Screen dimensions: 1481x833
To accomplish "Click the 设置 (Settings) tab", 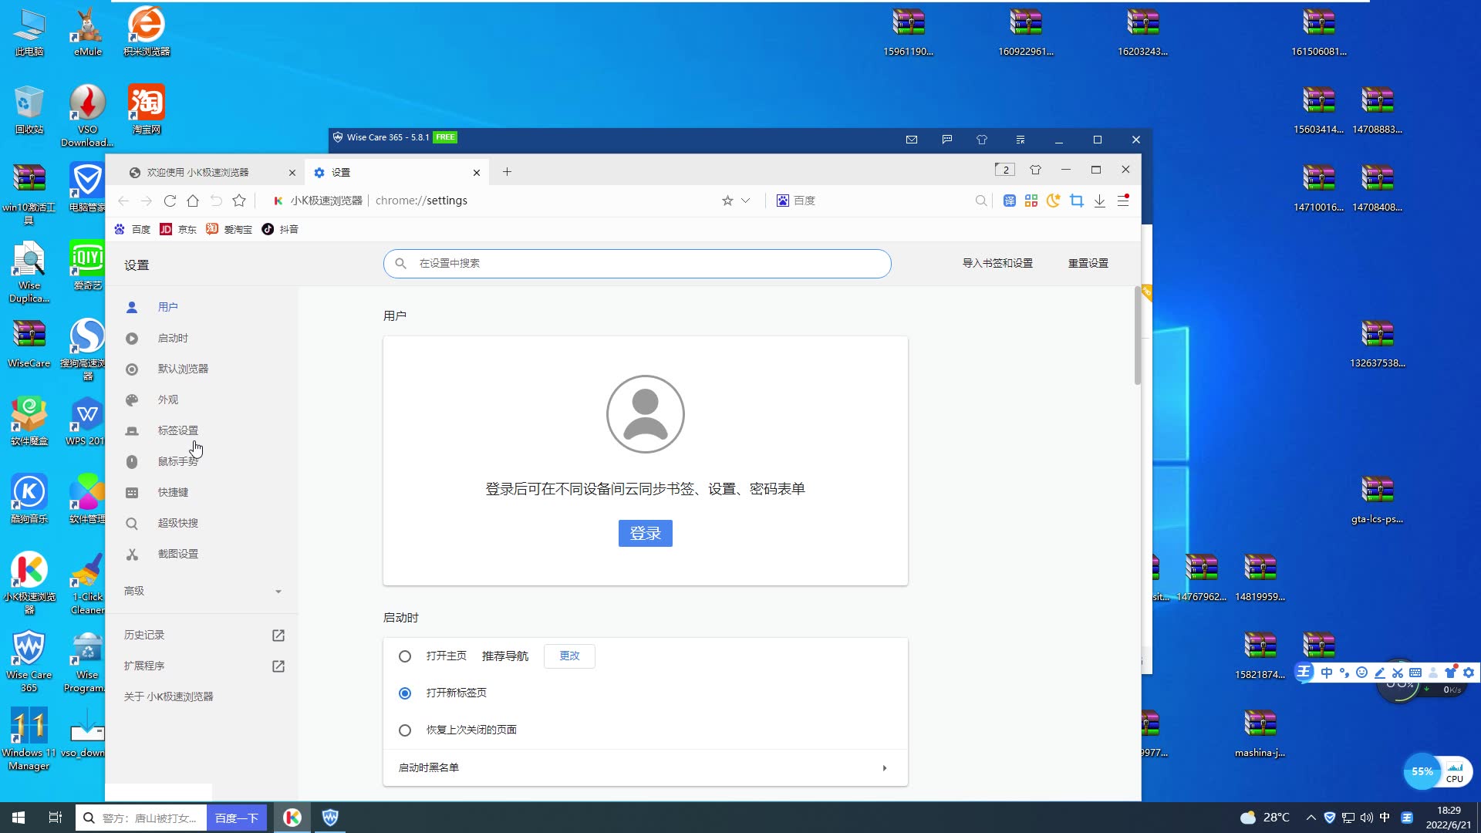I will (x=396, y=172).
